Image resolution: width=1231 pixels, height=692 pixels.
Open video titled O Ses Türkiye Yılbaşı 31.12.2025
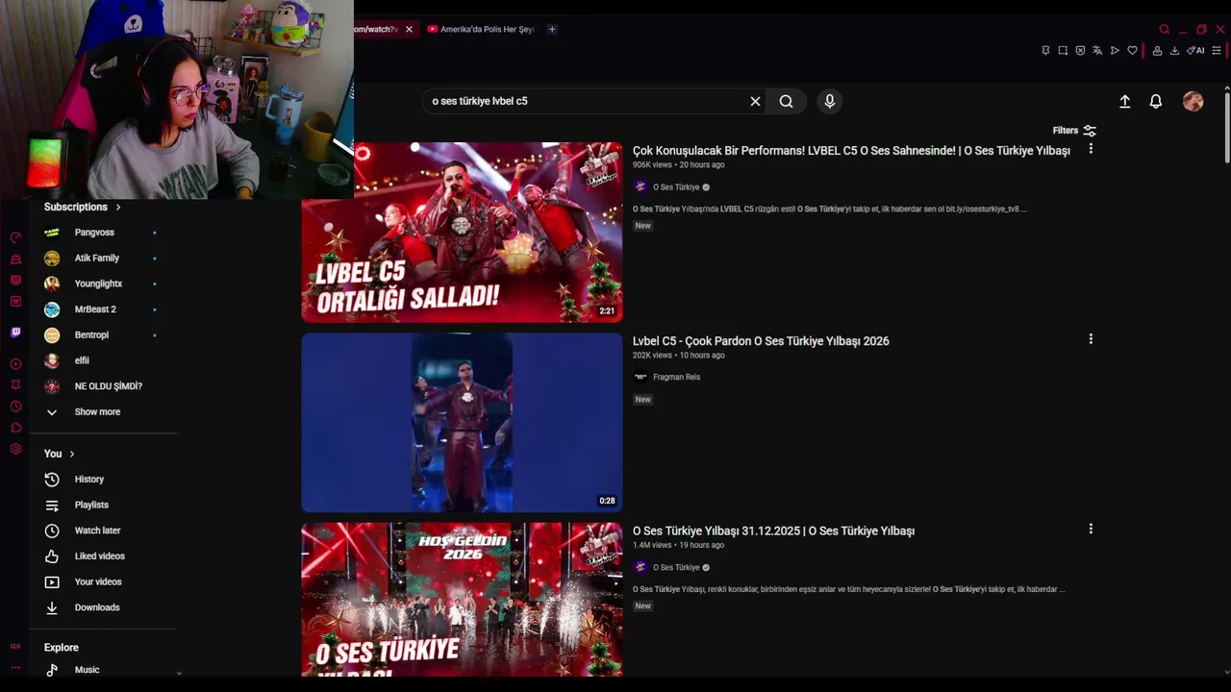[x=773, y=531]
